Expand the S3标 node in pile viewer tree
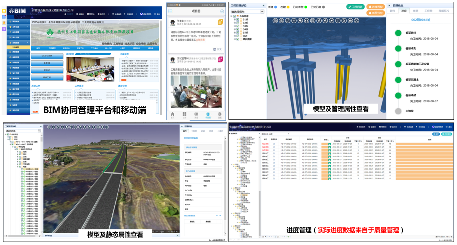Viewport: 457px width, 245px height. (x=235, y=26)
